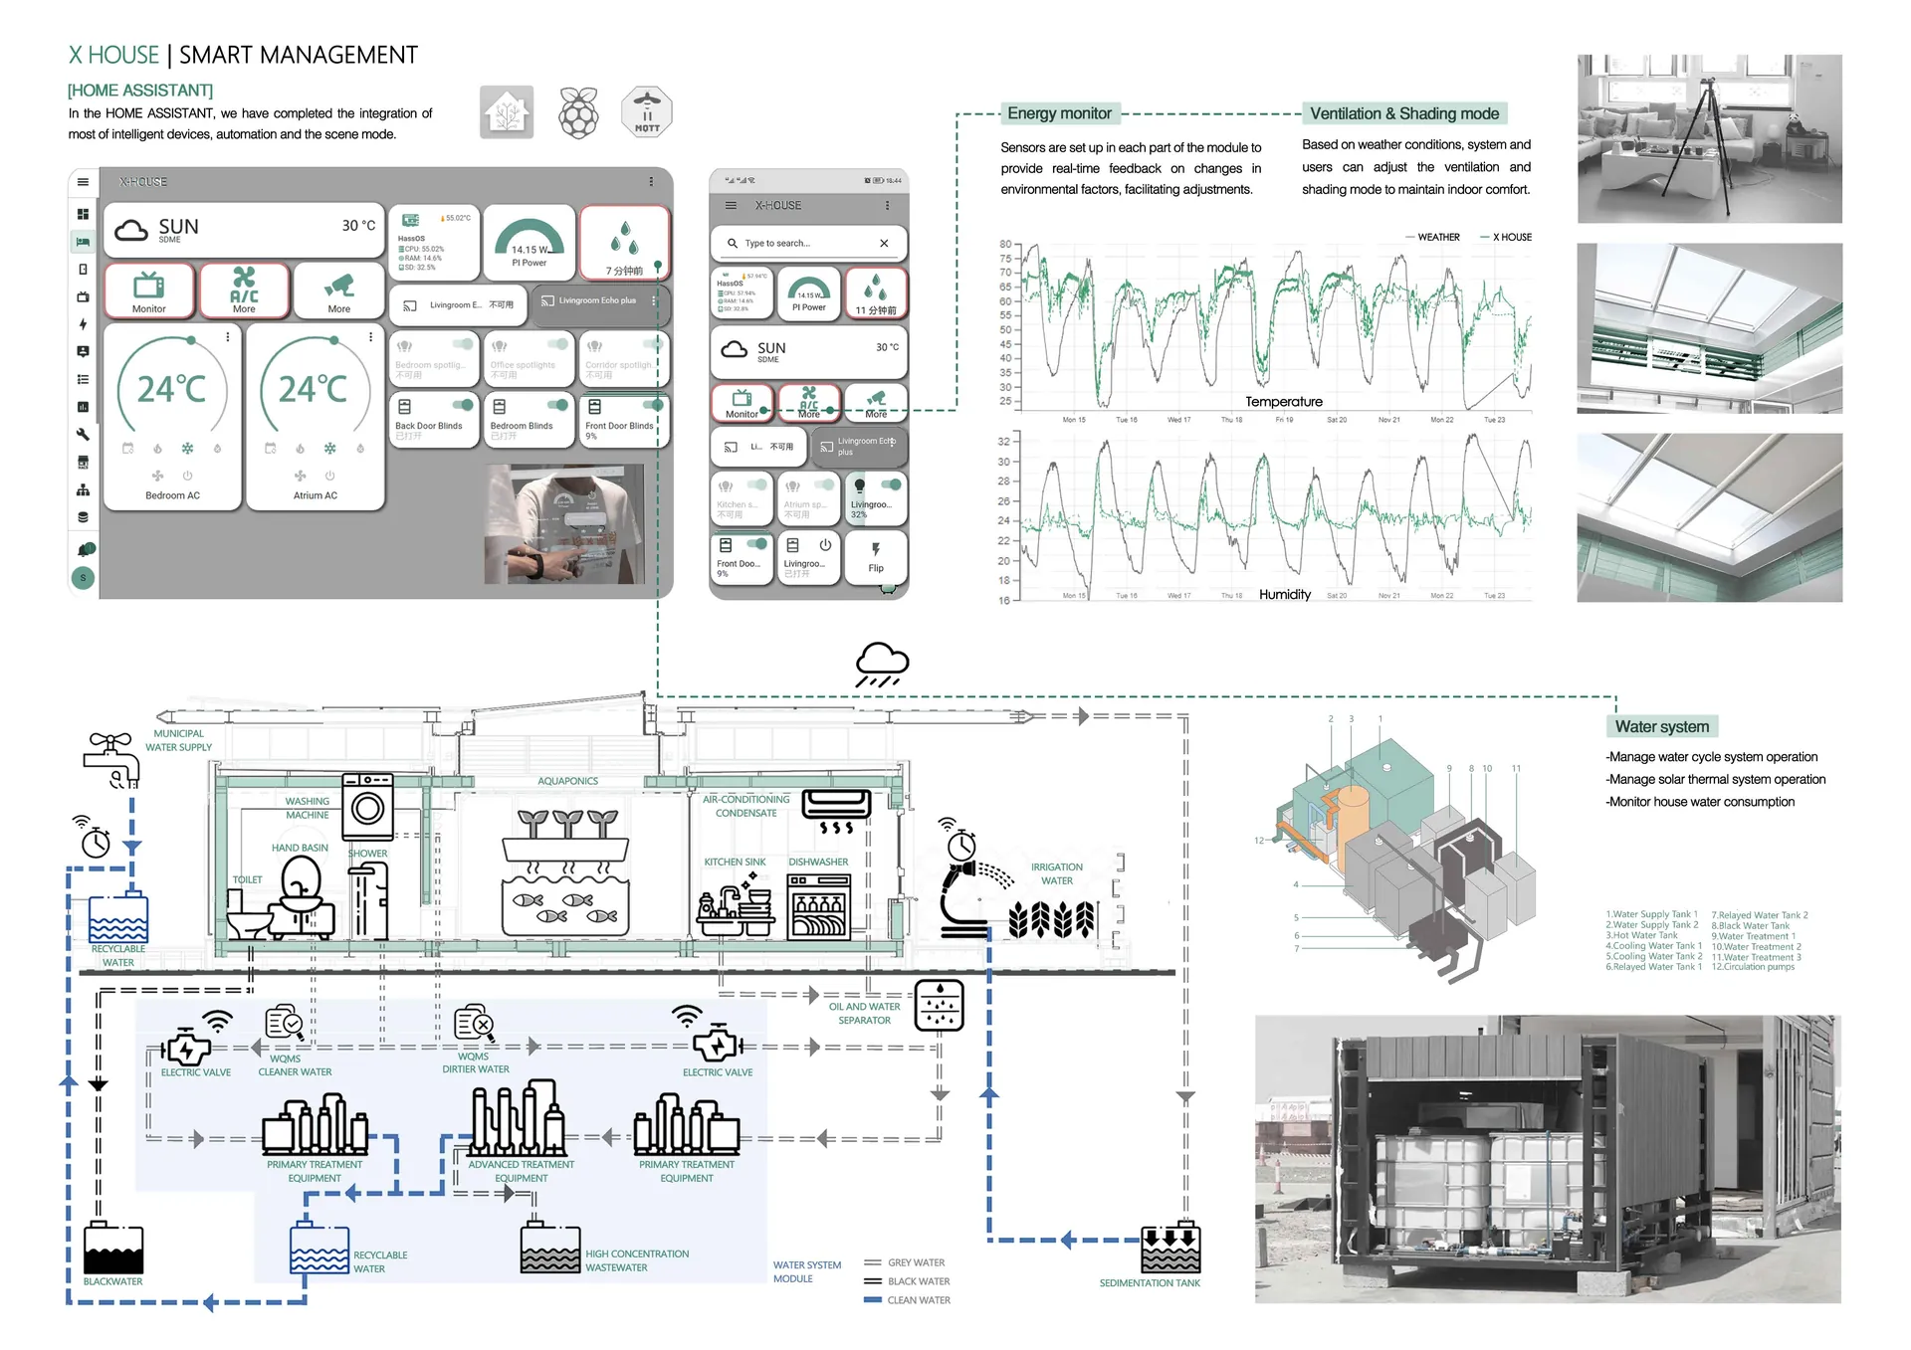1911x1350 pixels.
Task: Adjust Bedroom AC temperature dial handle
Action: [x=191, y=341]
